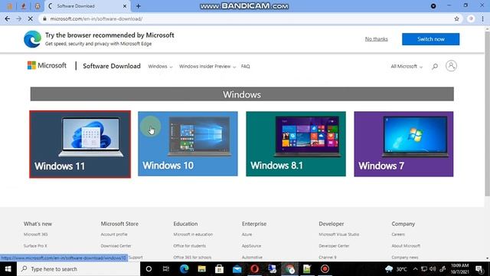Open a new browser tab
The height and width of the screenshot is (276, 490).
(x=138, y=6)
